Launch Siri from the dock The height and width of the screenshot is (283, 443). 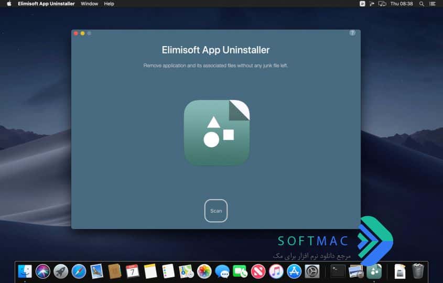click(43, 271)
